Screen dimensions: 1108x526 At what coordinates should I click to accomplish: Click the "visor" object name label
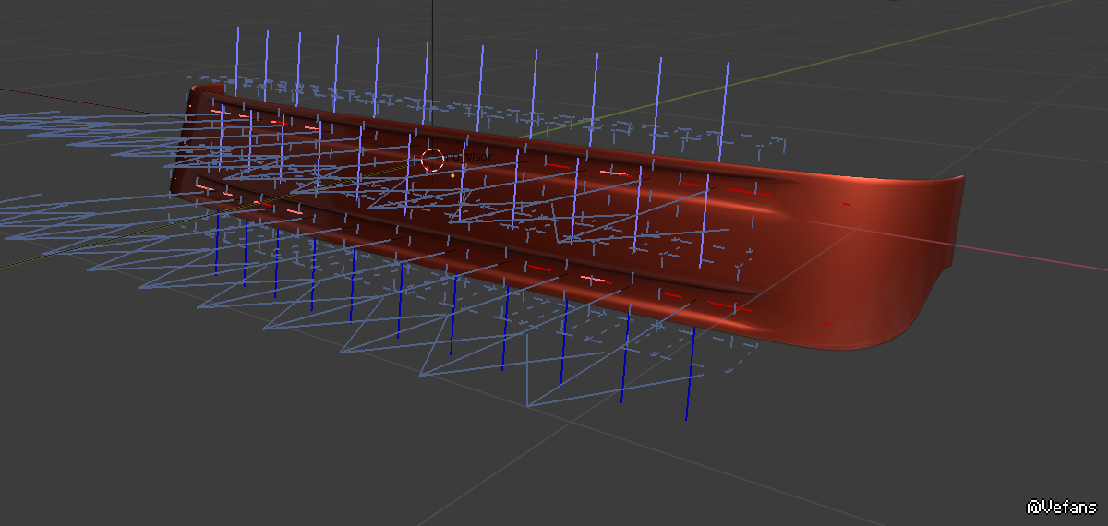(473, 158)
